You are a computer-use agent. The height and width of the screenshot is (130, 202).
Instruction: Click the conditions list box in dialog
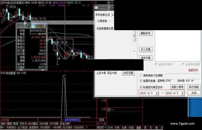coord(177,46)
